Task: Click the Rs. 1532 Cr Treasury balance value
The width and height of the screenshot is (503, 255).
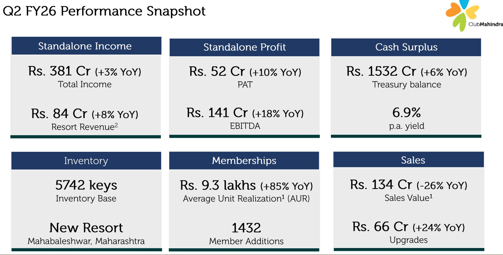Action: [x=381, y=71]
